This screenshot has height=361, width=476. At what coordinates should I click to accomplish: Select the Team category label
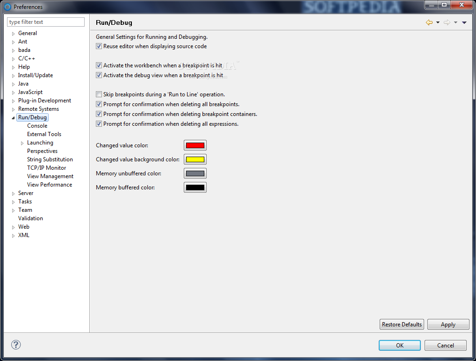(x=25, y=210)
